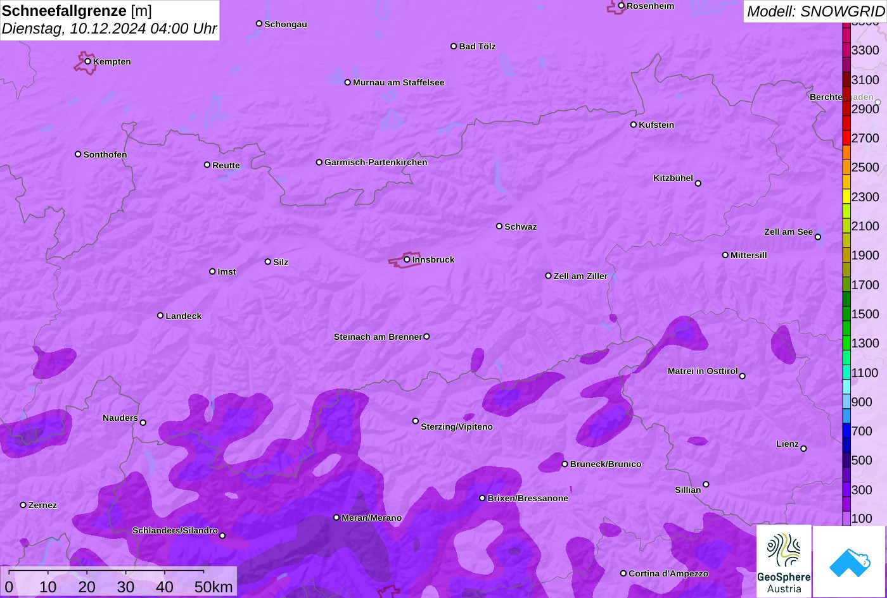Click the Zernez location dot
This screenshot has height=598, width=887.
(23, 505)
